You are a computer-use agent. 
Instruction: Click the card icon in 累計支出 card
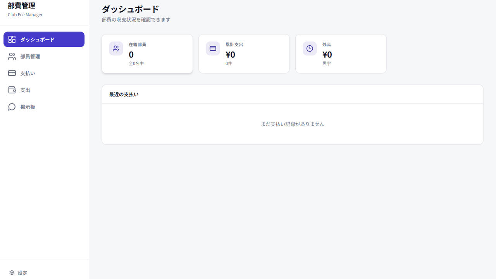tap(213, 48)
